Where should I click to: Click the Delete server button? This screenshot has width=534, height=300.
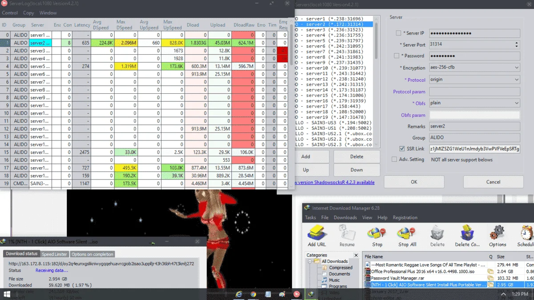point(356,156)
